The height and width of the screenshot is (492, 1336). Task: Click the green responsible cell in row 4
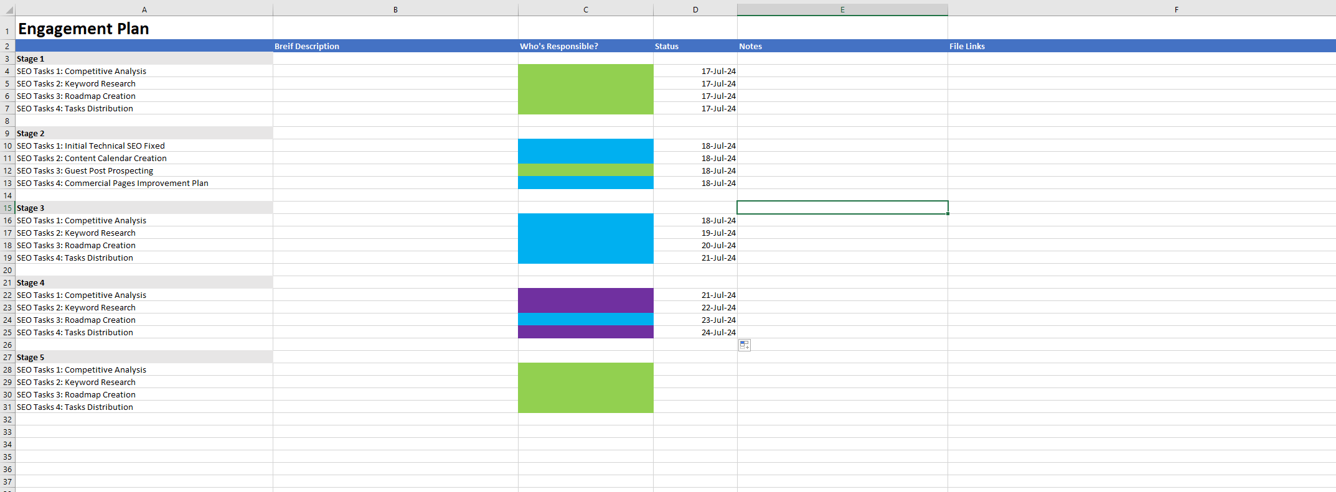click(586, 71)
